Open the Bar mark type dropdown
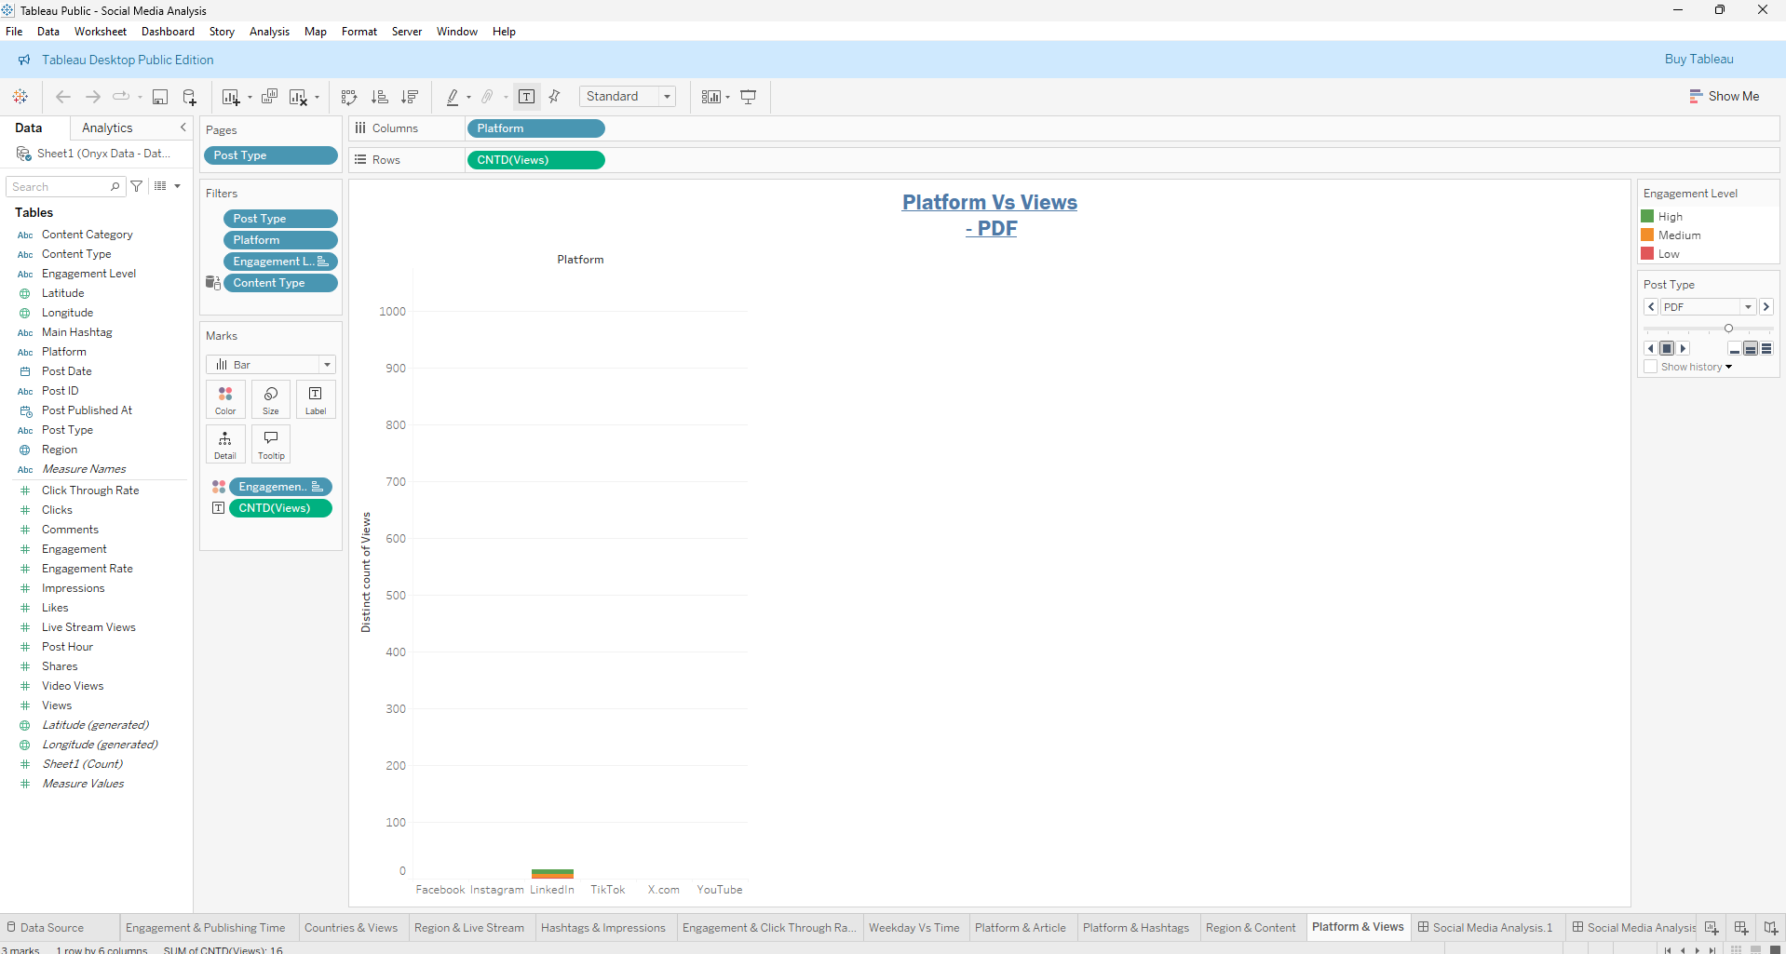 [x=327, y=365]
